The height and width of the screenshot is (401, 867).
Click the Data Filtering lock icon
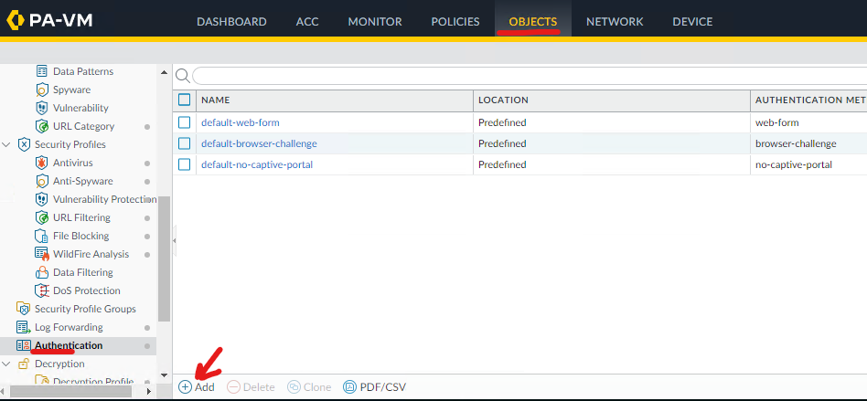pos(41,272)
